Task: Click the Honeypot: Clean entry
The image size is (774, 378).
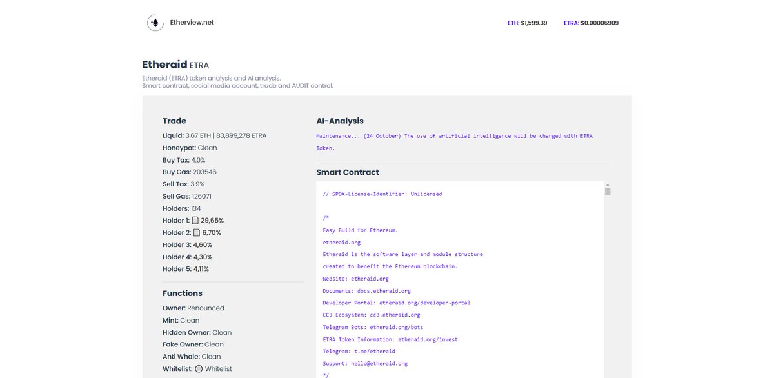Action: coord(190,148)
